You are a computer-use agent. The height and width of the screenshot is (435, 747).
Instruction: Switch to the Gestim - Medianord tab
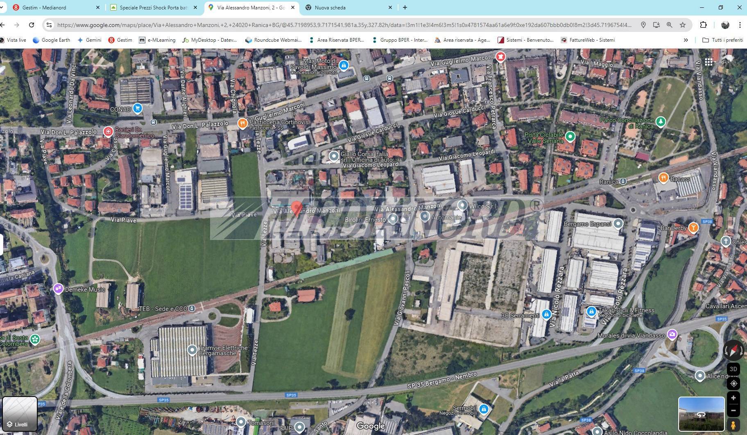[56, 7]
